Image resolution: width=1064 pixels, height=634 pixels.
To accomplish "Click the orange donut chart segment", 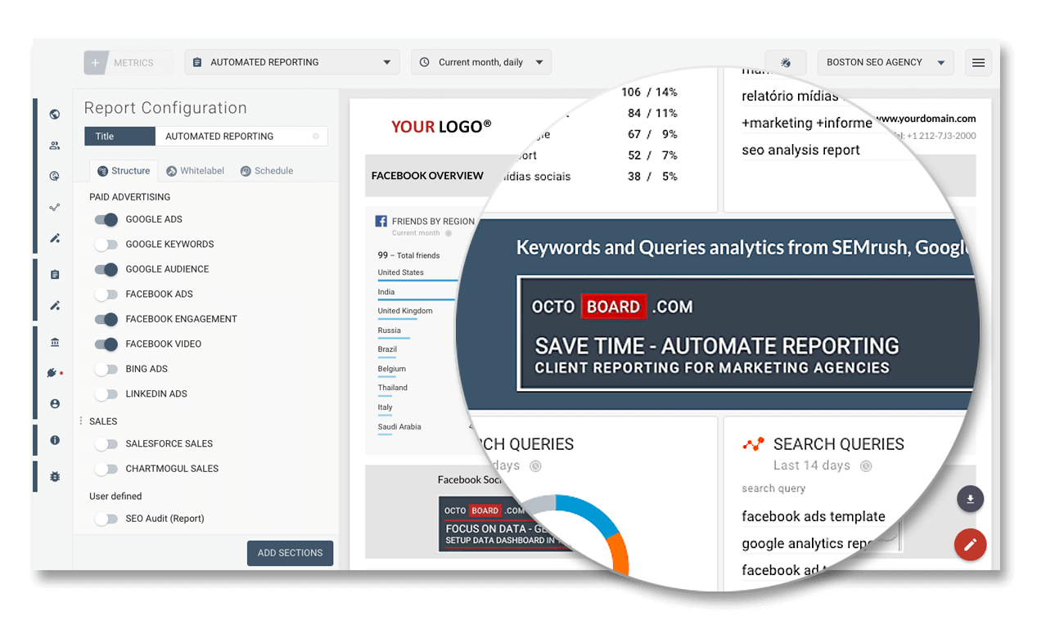I will tap(620, 553).
